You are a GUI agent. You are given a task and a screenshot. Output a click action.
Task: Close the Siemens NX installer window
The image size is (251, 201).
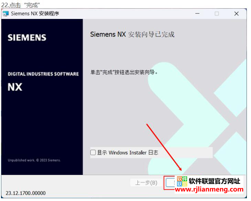click(237, 14)
